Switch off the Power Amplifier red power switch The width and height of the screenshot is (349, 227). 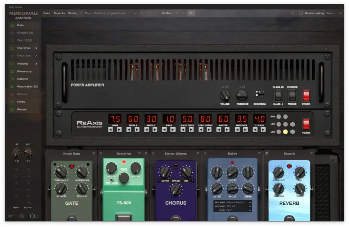point(306,95)
